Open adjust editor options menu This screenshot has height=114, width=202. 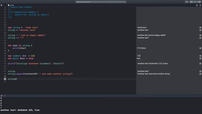[197, 5]
